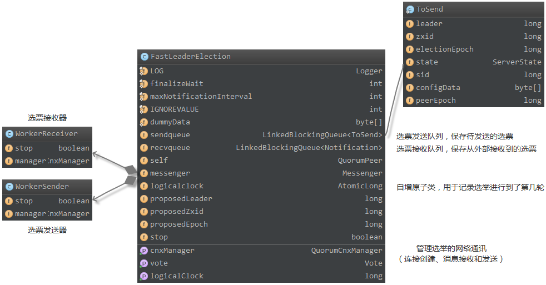Click the WorkerSender class icon
This screenshot has height=285, width=546.
click(9, 187)
